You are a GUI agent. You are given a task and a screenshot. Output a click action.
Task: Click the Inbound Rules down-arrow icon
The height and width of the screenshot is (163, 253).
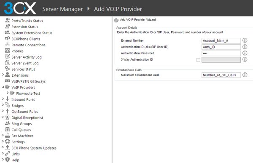tap(8, 99)
